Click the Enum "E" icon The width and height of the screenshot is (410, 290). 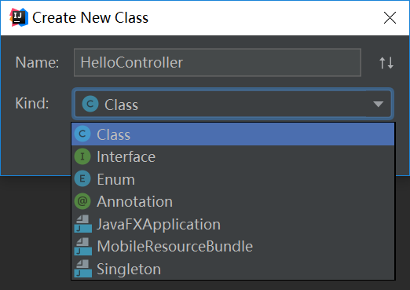click(82, 178)
